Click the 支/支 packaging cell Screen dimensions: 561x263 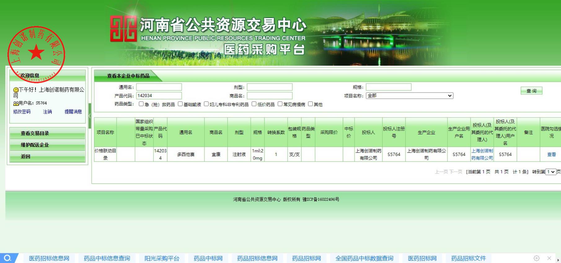coord(294,154)
